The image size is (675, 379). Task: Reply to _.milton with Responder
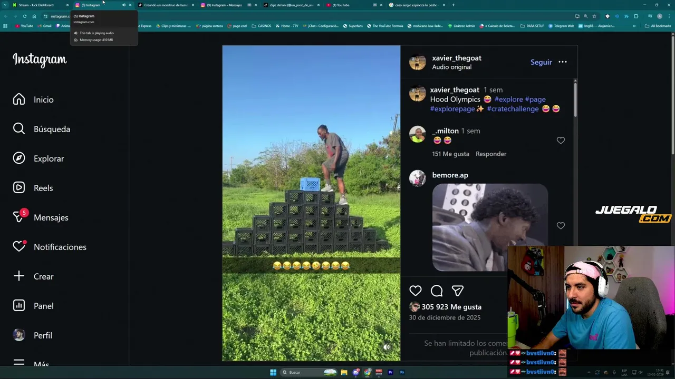[491, 154]
